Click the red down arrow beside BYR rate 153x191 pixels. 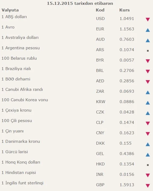coord(148,61)
